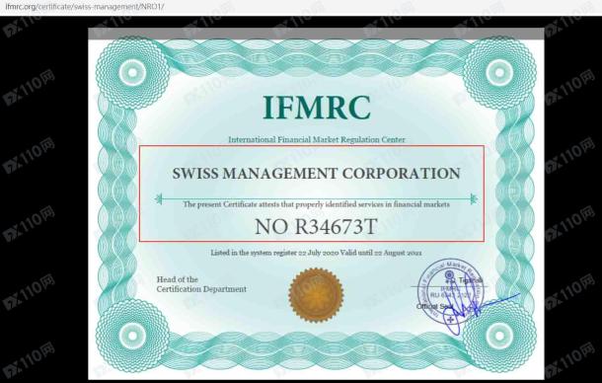Click 'International Financial Market Regulation Center' subtitle
The image size is (602, 383).
[x=317, y=139]
